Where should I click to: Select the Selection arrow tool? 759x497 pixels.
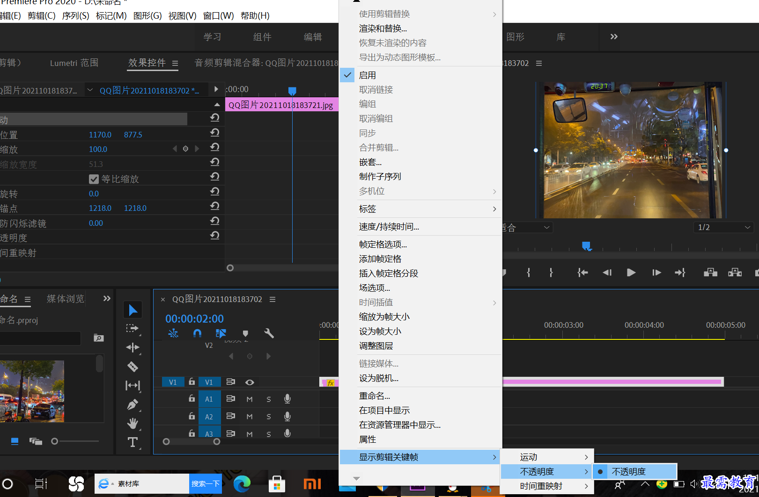[x=133, y=310]
